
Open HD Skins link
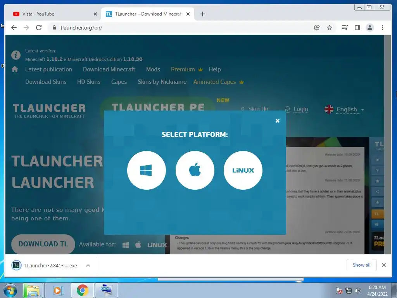tap(89, 82)
